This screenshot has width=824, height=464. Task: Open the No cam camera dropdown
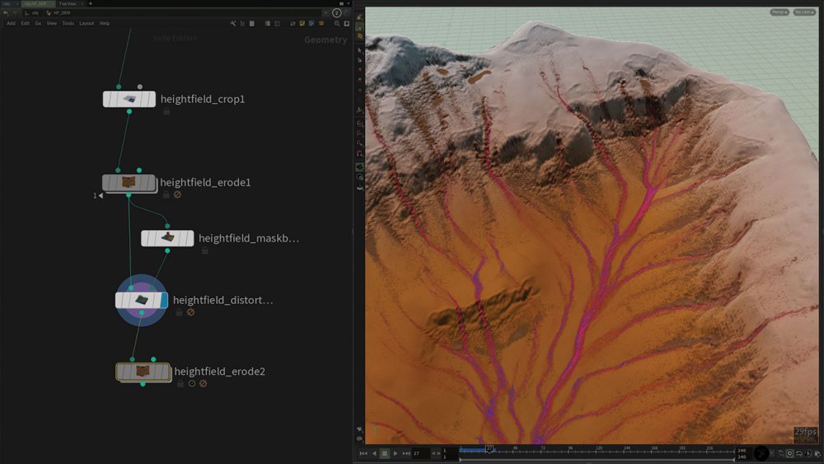tap(804, 12)
